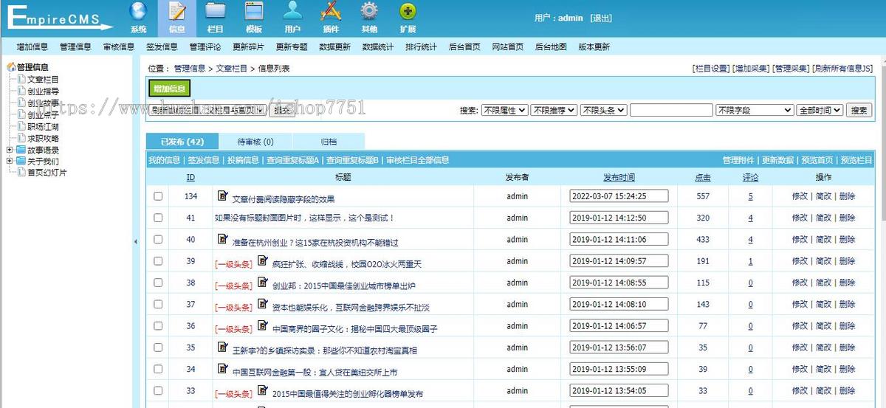Click 删除 for row ID 41

(847, 218)
